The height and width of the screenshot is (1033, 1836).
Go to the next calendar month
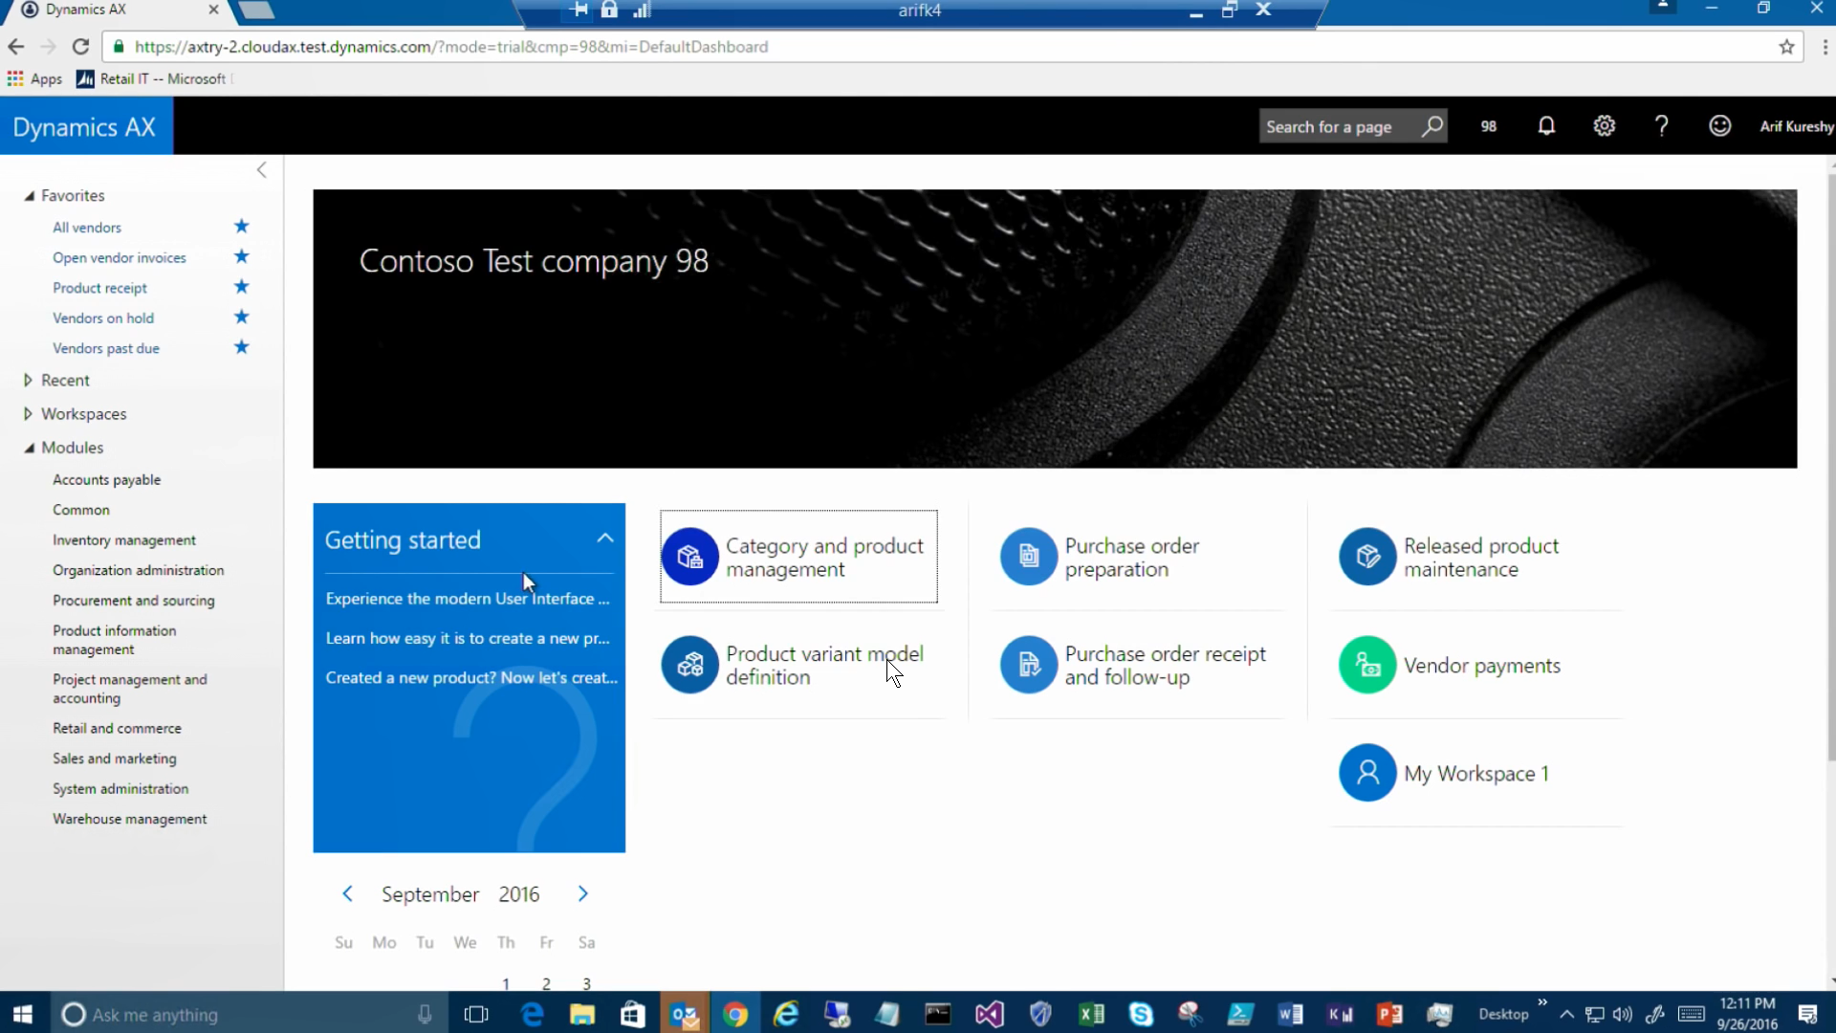(x=582, y=893)
